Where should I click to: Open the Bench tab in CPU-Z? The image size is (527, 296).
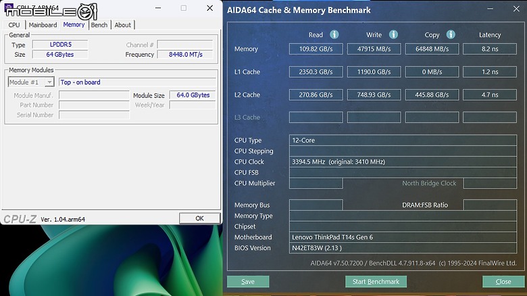pos(99,25)
